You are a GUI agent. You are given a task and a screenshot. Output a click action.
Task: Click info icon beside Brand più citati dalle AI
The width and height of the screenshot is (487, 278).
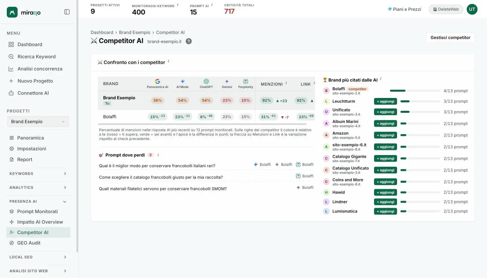pos(380,79)
